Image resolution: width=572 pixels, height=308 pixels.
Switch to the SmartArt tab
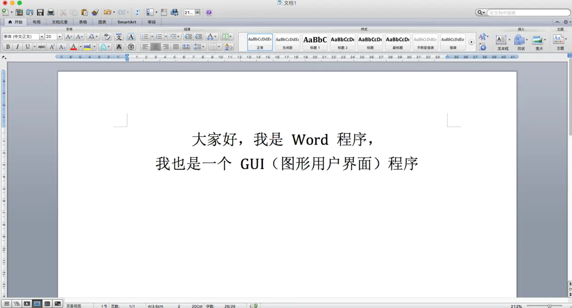coord(127,22)
